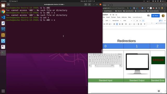The height and width of the screenshot is (94, 167).
Task: Insert a link in Google Docs
Action: (104, 24)
